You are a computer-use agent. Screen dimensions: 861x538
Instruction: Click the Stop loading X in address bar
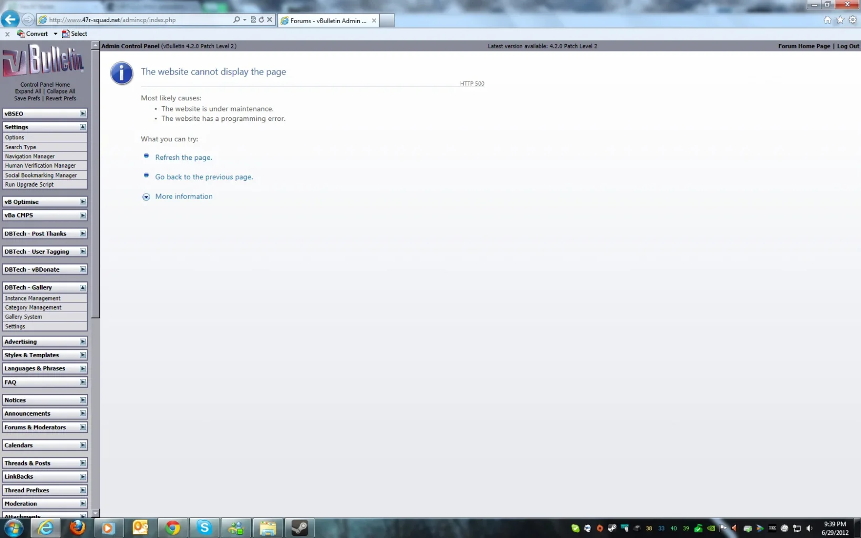(x=269, y=20)
